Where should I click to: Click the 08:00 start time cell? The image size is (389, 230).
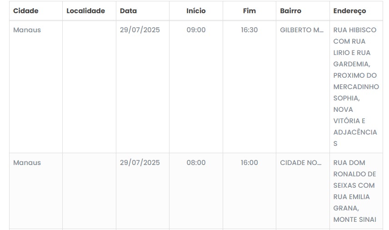pos(196,163)
